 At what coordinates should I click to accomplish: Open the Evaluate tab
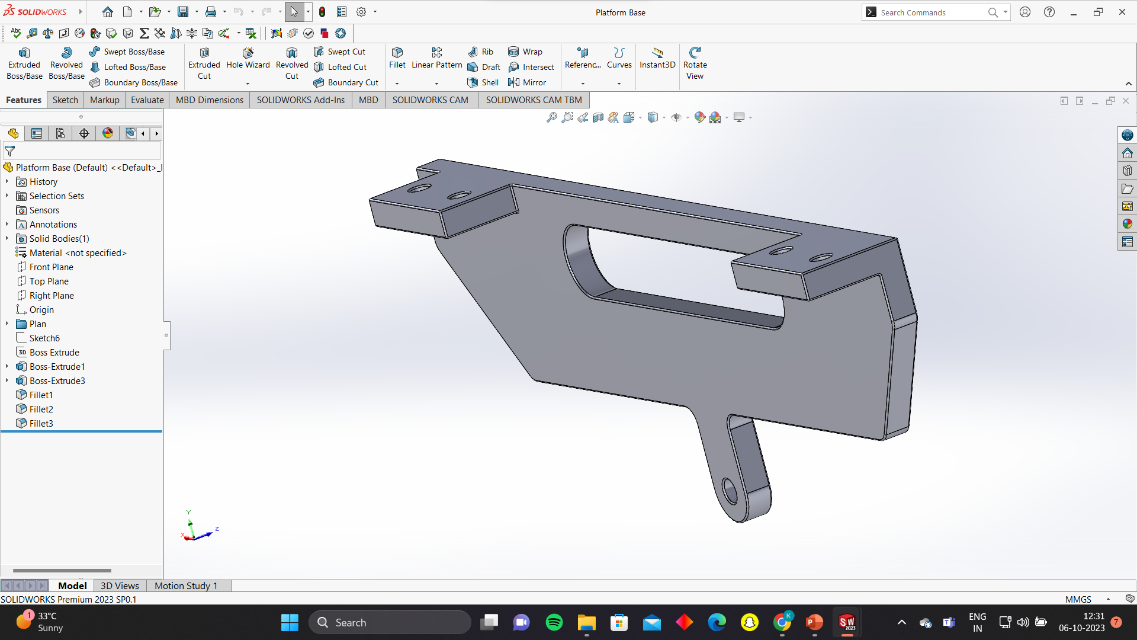tap(147, 100)
